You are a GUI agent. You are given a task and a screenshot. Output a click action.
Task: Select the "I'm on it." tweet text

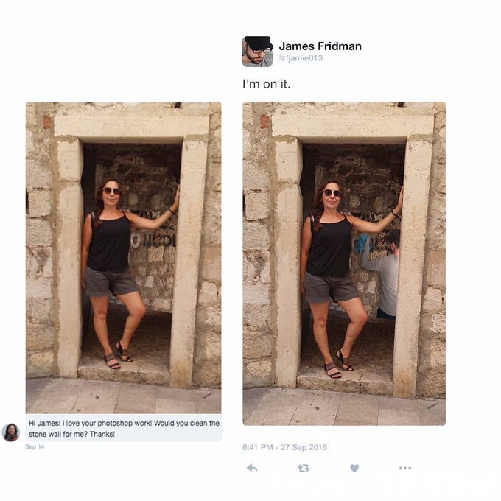[x=267, y=84]
